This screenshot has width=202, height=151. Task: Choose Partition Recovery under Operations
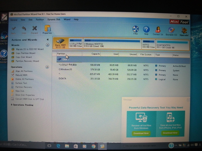pos(24,87)
